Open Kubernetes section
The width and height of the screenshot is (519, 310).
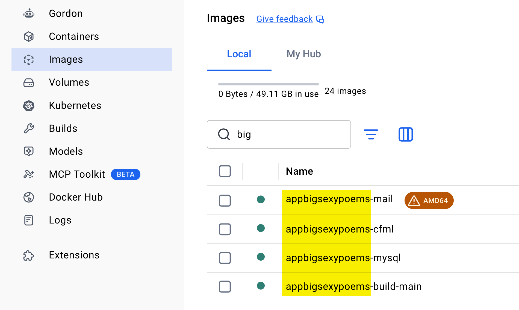pos(92,105)
